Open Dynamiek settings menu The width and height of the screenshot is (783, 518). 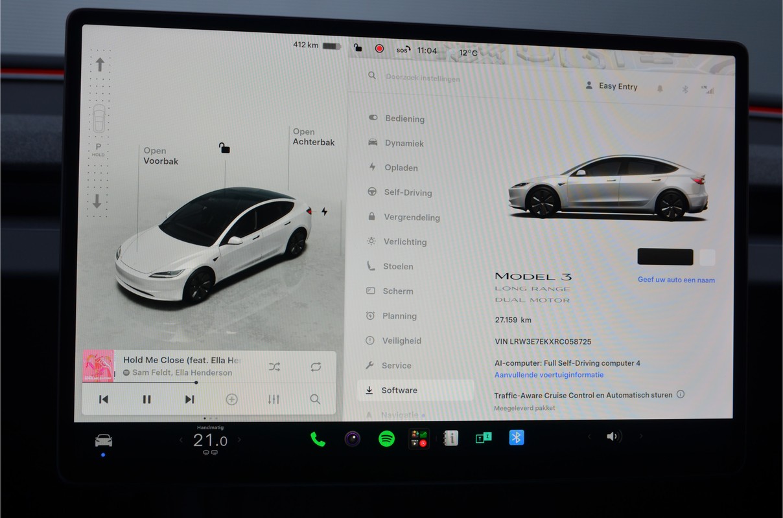click(x=395, y=143)
